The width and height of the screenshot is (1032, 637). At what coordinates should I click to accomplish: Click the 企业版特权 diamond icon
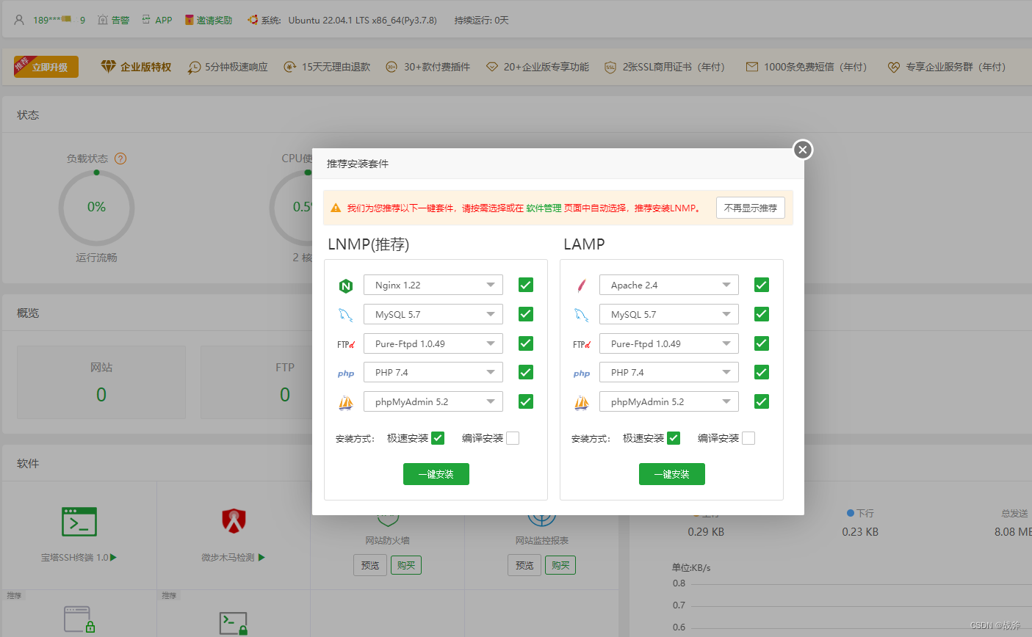point(109,67)
